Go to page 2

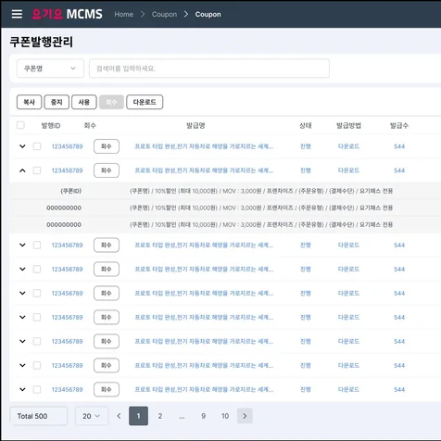160,416
